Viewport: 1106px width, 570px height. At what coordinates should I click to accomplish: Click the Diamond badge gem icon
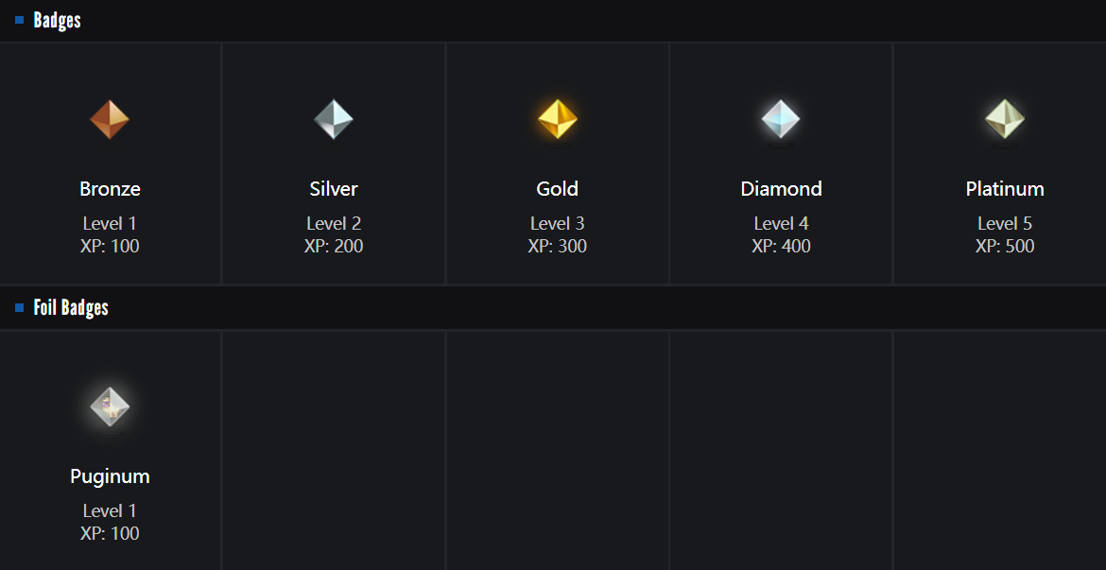tap(781, 119)
